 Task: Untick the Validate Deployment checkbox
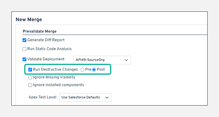tap(24, 60)
